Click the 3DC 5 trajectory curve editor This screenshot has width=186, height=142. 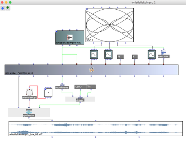(x=110, y=25)
